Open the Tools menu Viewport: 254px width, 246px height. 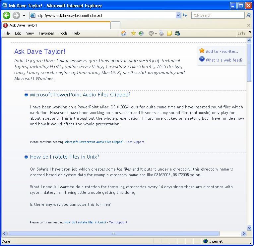(63, 33)
